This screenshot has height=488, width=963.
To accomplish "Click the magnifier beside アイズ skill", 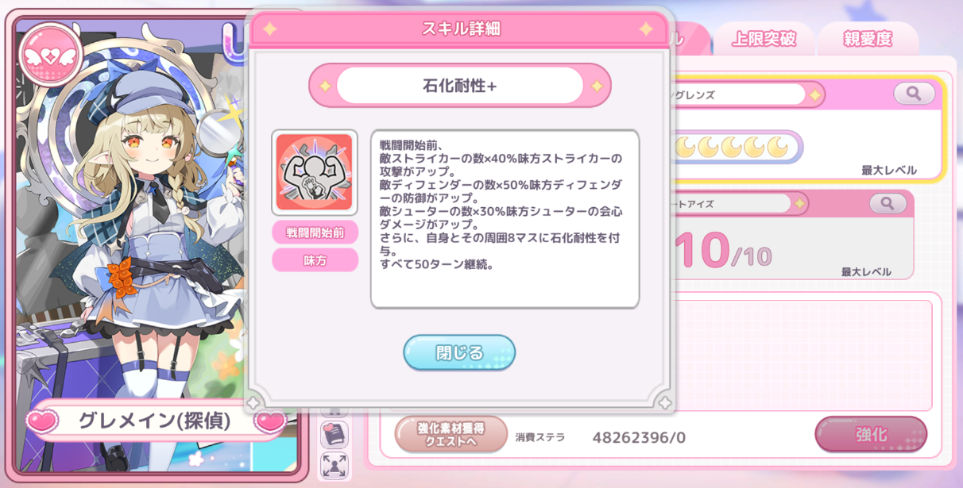I will (888, 204).
